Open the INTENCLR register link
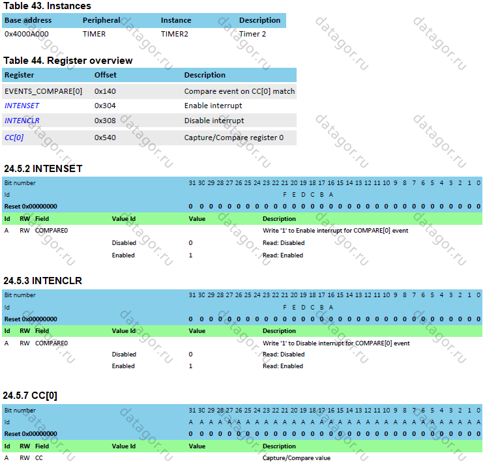485x464 pixels. coord(22,121)
